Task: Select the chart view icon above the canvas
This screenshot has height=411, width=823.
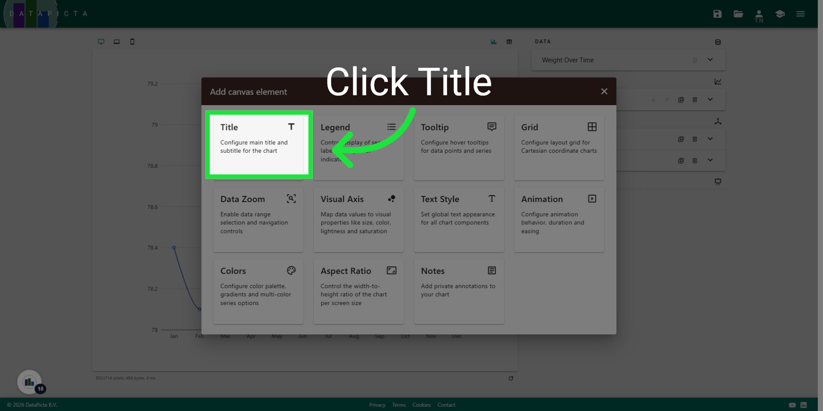Action: [x=494, y=42]
